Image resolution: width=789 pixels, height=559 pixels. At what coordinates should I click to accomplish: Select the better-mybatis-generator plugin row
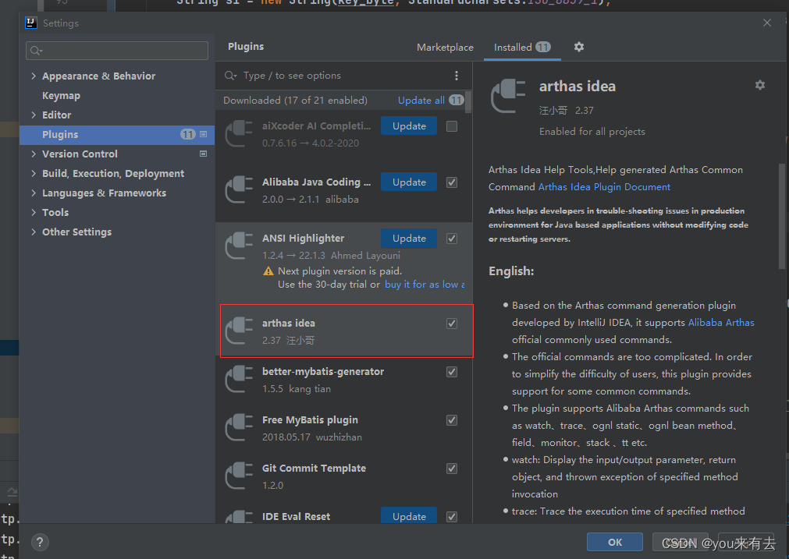click(x=344, y=380)
